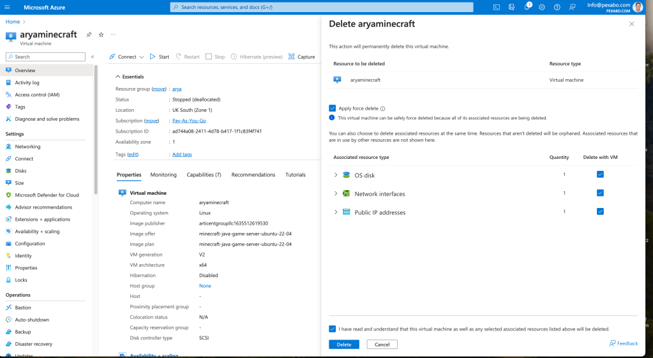The width and height of the screenshot is (653, 358).
Task: Switch to the Tutorials tab
Action: (296, 175)
